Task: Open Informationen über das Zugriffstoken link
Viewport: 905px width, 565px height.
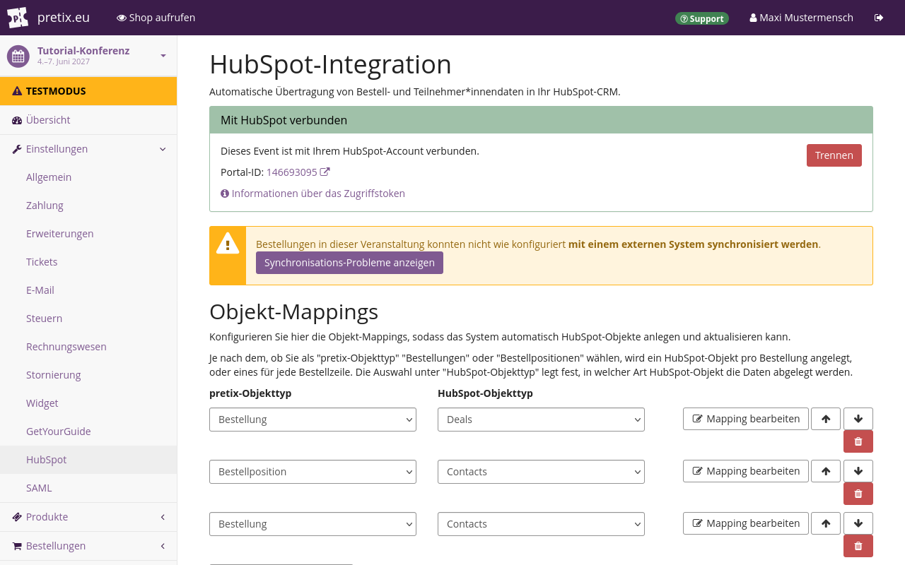Action: click(x=313, y=194)
